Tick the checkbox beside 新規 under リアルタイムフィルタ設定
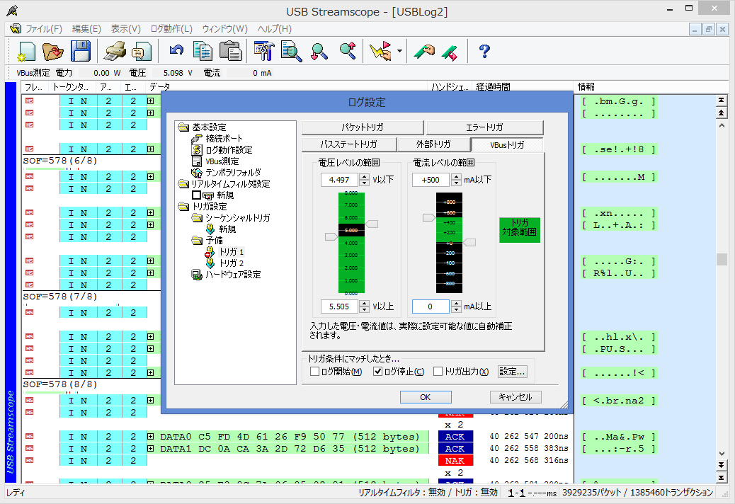The image size is (735, 504). pyautogui.click(x=196, y=195)
